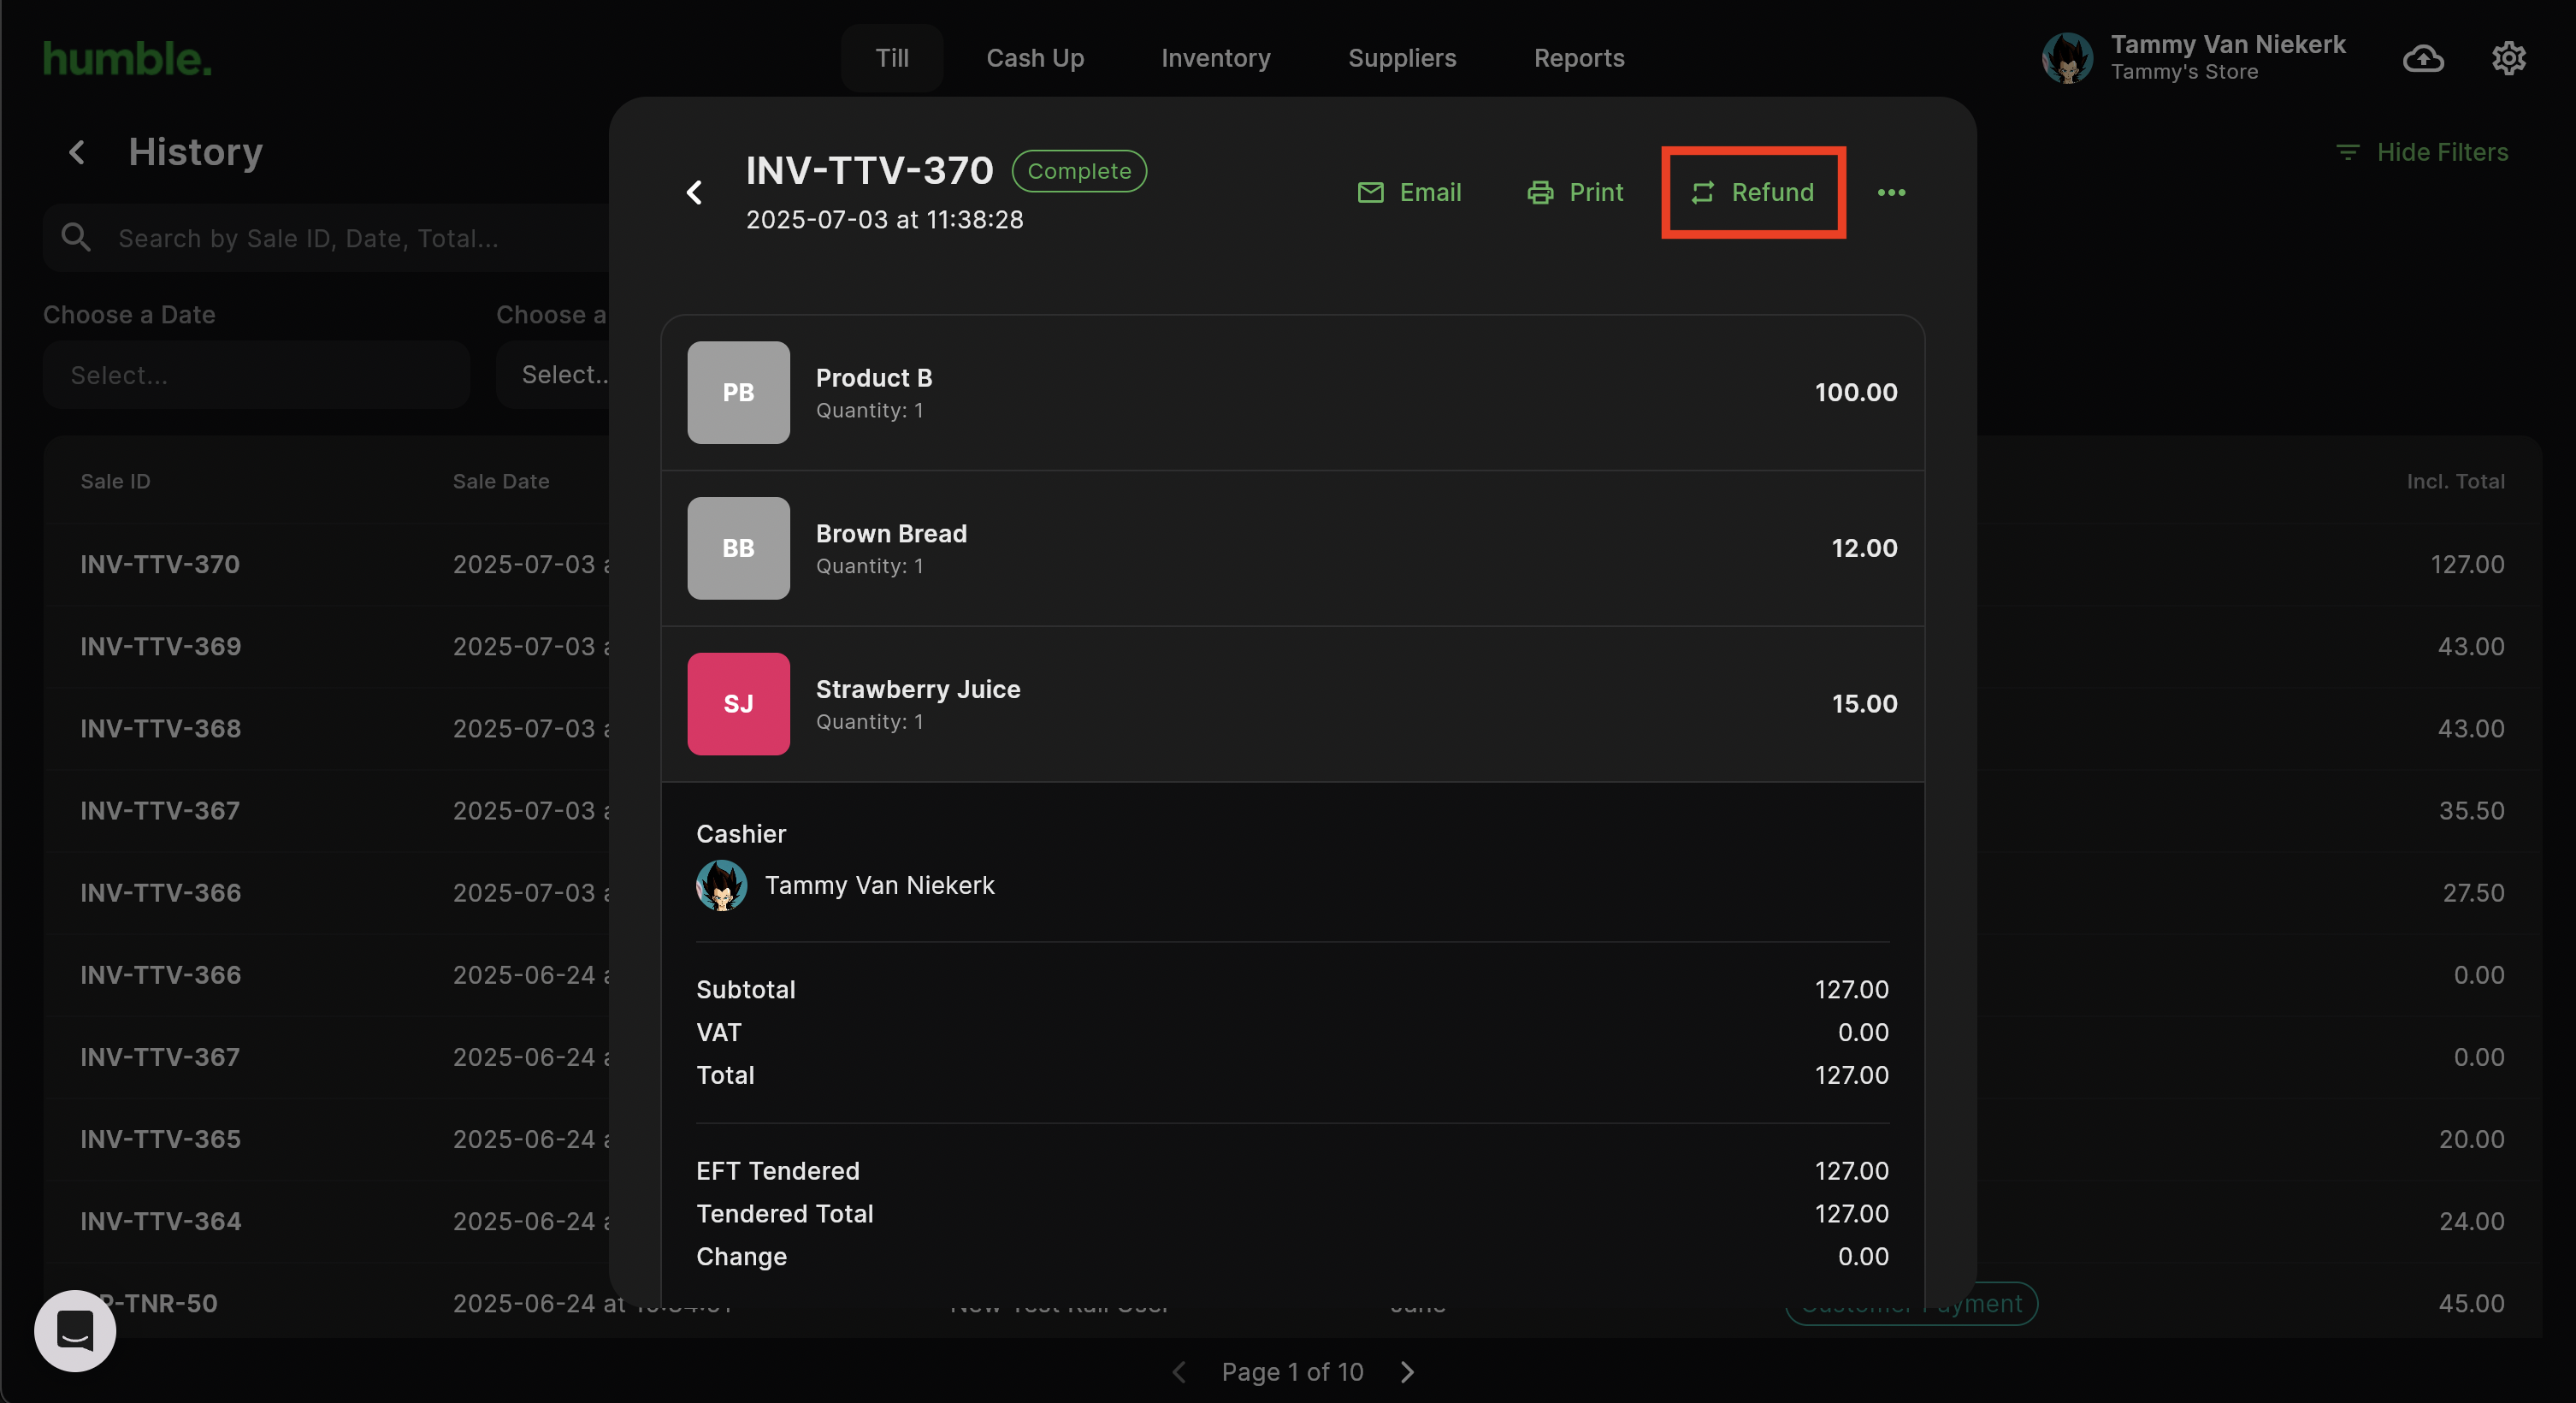Click the Product B item name
This screenshot has height=1403, width=2576.
click(x=874, y=378)
